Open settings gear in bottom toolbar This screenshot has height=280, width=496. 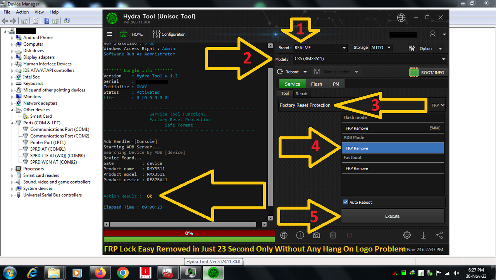[407, 235]
